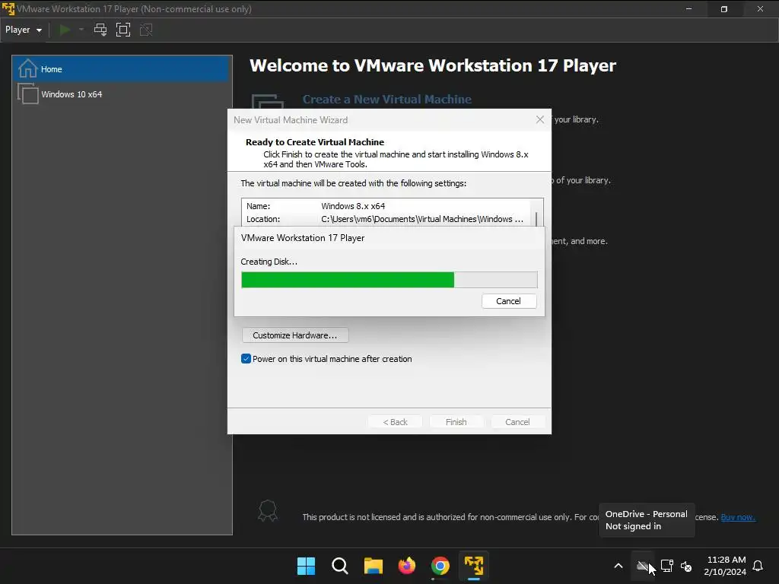The width and height of the screenshot is (779, 584).
Task: Click the license ribbon badge icon
Action: pyautogui.click(x=268, y=510)
